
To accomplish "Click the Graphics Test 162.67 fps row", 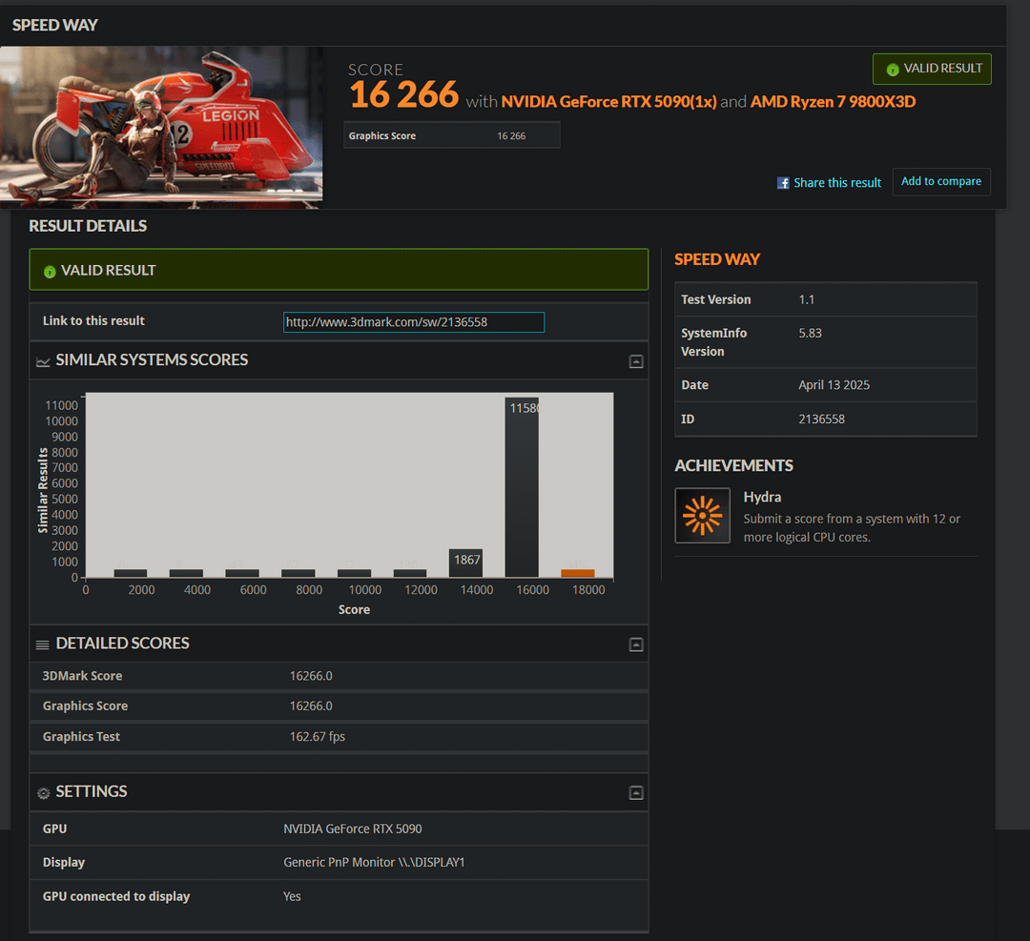I will coord(339,737).
